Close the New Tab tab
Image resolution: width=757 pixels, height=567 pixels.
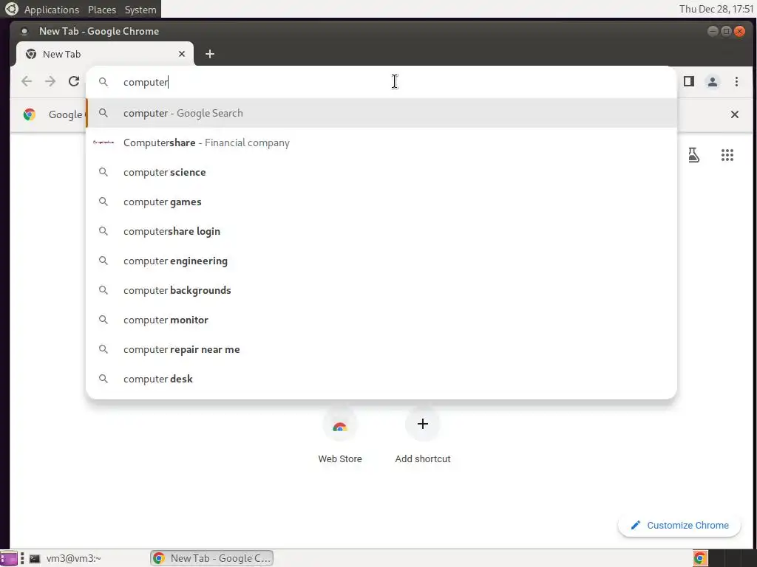[182, 54]
